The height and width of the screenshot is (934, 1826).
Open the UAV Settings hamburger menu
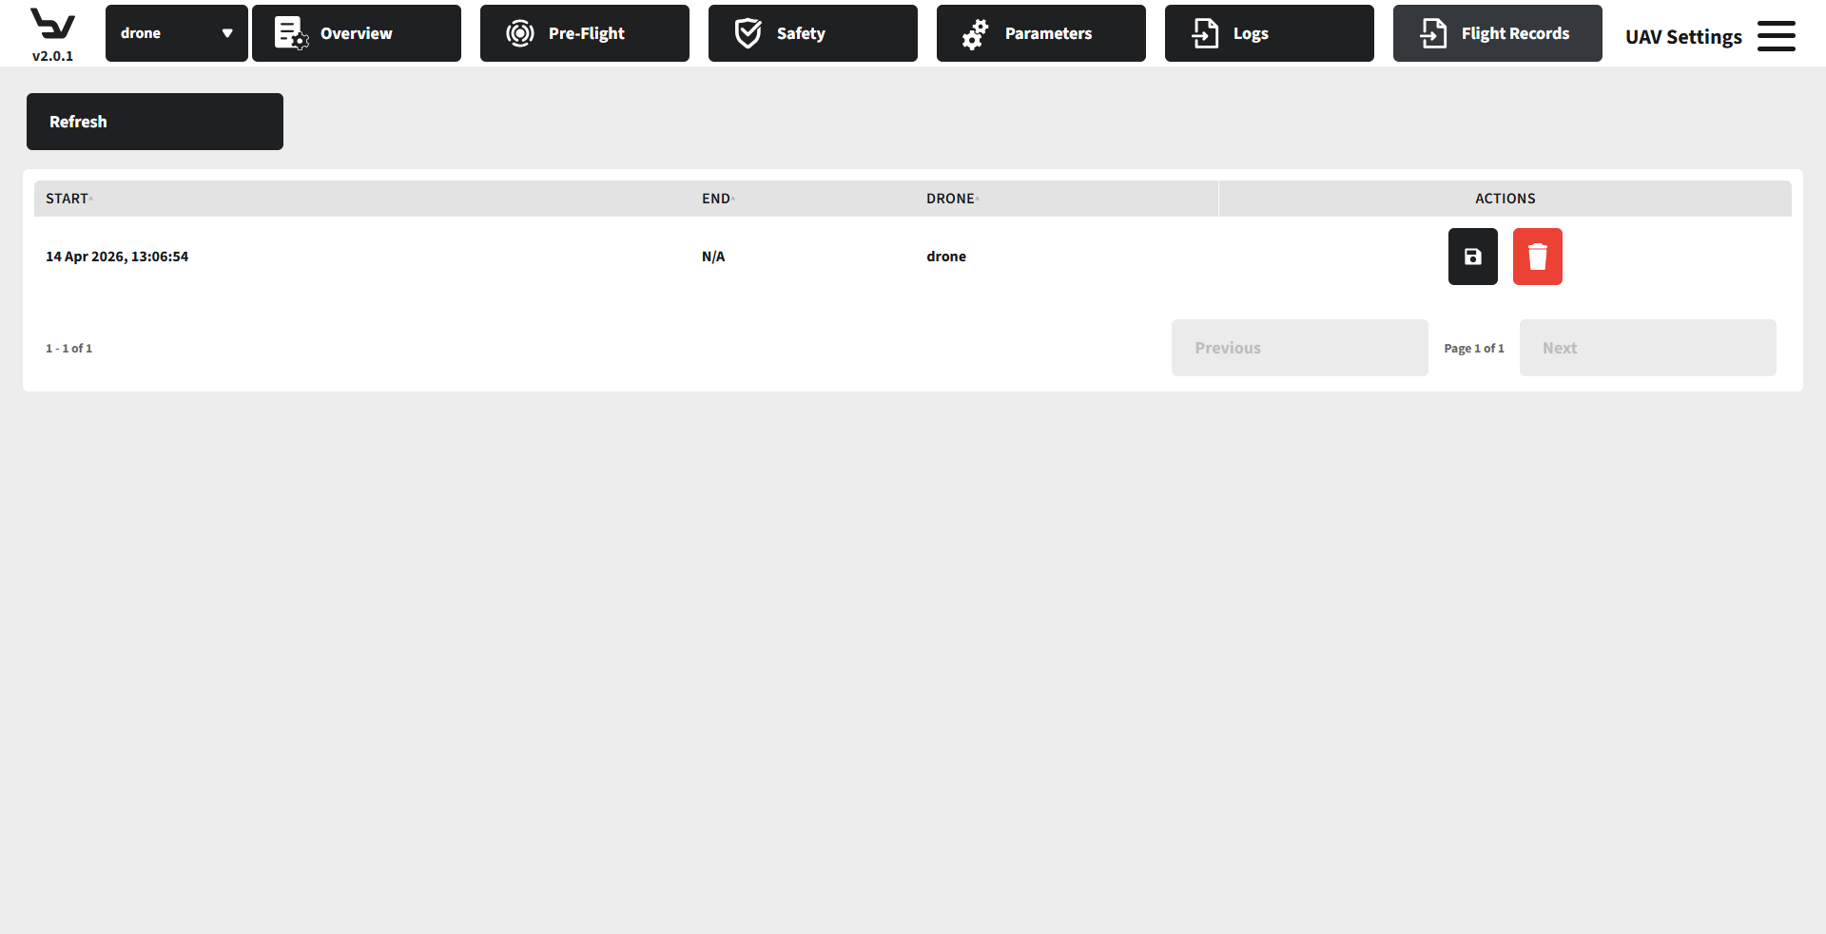coord(1776,36)
